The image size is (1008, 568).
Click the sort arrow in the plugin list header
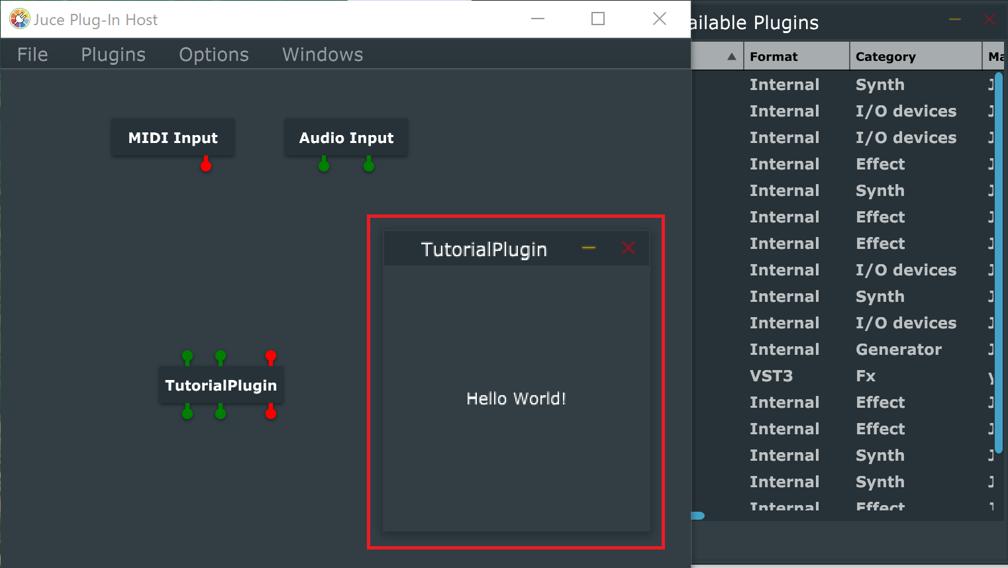(731, 56)
